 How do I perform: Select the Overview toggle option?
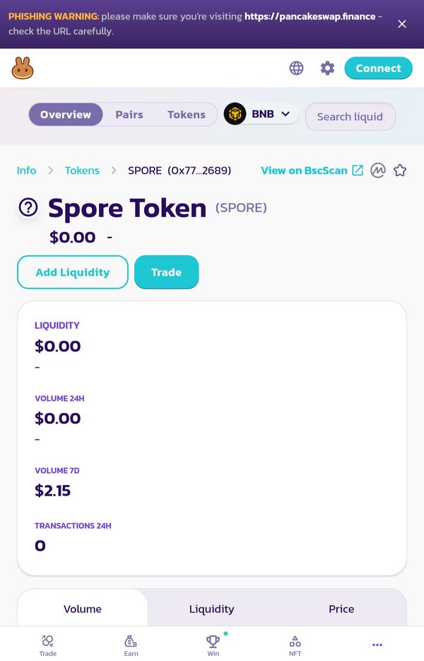coord(66,115)
